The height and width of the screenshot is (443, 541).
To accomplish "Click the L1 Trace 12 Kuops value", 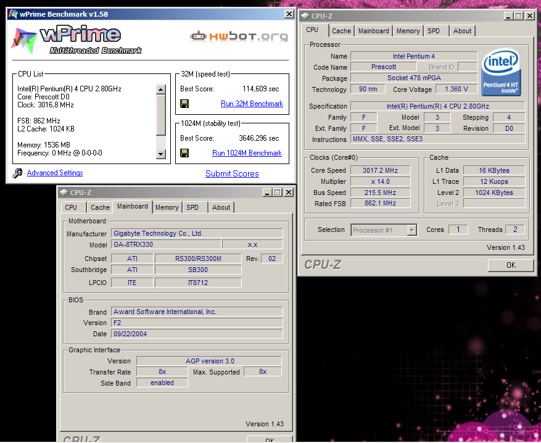I will tap(494, 181).
